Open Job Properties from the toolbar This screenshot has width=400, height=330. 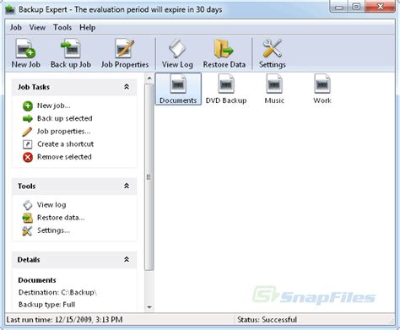point(125,53)
